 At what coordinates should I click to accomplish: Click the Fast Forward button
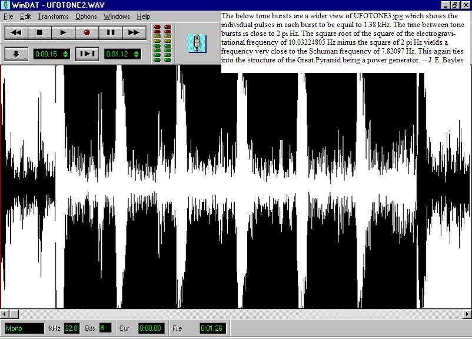pyautogui.click(x=134, y=33)
